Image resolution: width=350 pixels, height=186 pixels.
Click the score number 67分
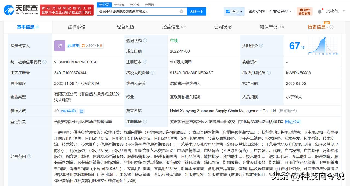point(297,46)
